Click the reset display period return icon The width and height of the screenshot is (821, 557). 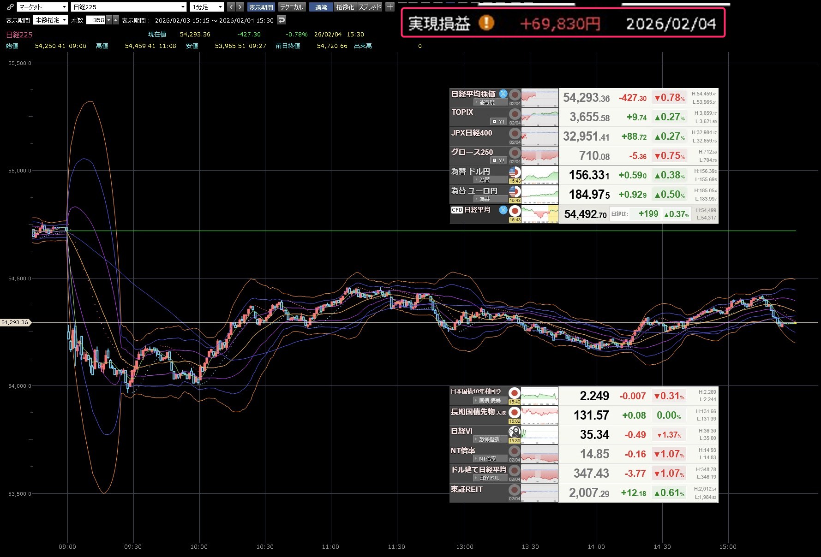pyautogui.click(x=282, y=20)
